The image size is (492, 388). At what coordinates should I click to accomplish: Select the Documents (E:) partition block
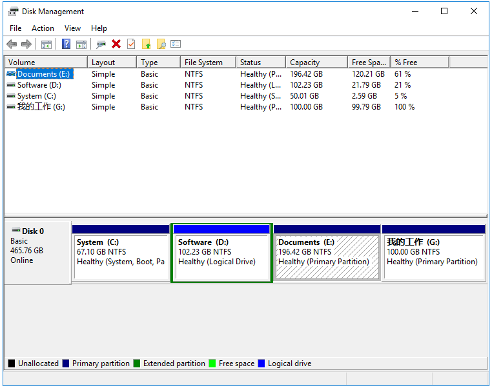click(327, 253)
